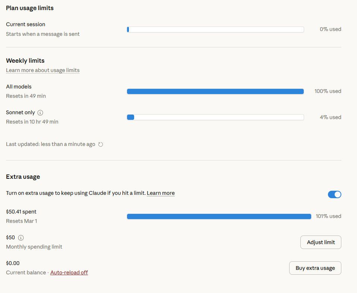Click the '101% used' value
The height and width of the screenshot is (293, 357).
(328, 216)
